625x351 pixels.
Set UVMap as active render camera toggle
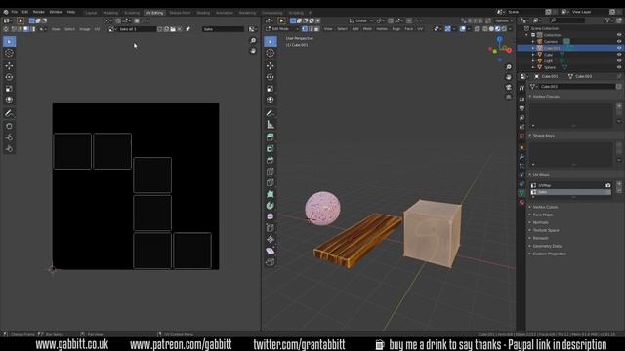pos(607,185)
